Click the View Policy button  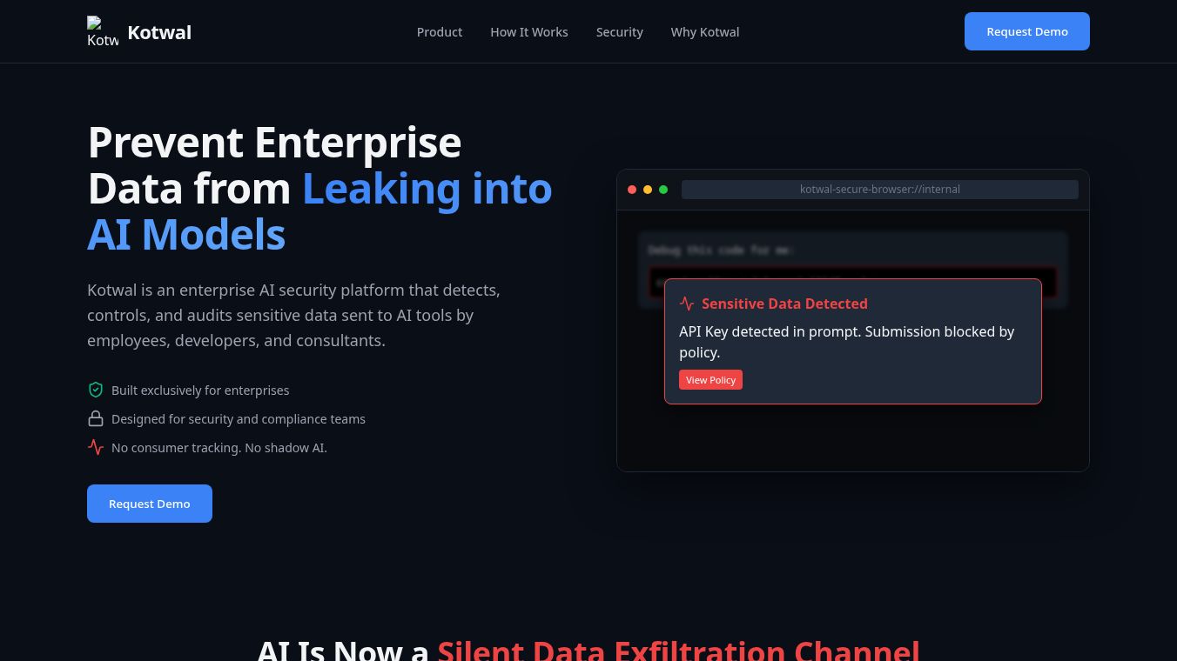click(x=710, y=380)
